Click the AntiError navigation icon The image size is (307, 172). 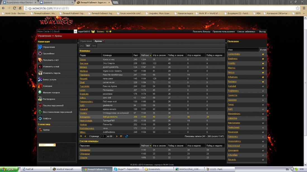[x=40, y=119]
